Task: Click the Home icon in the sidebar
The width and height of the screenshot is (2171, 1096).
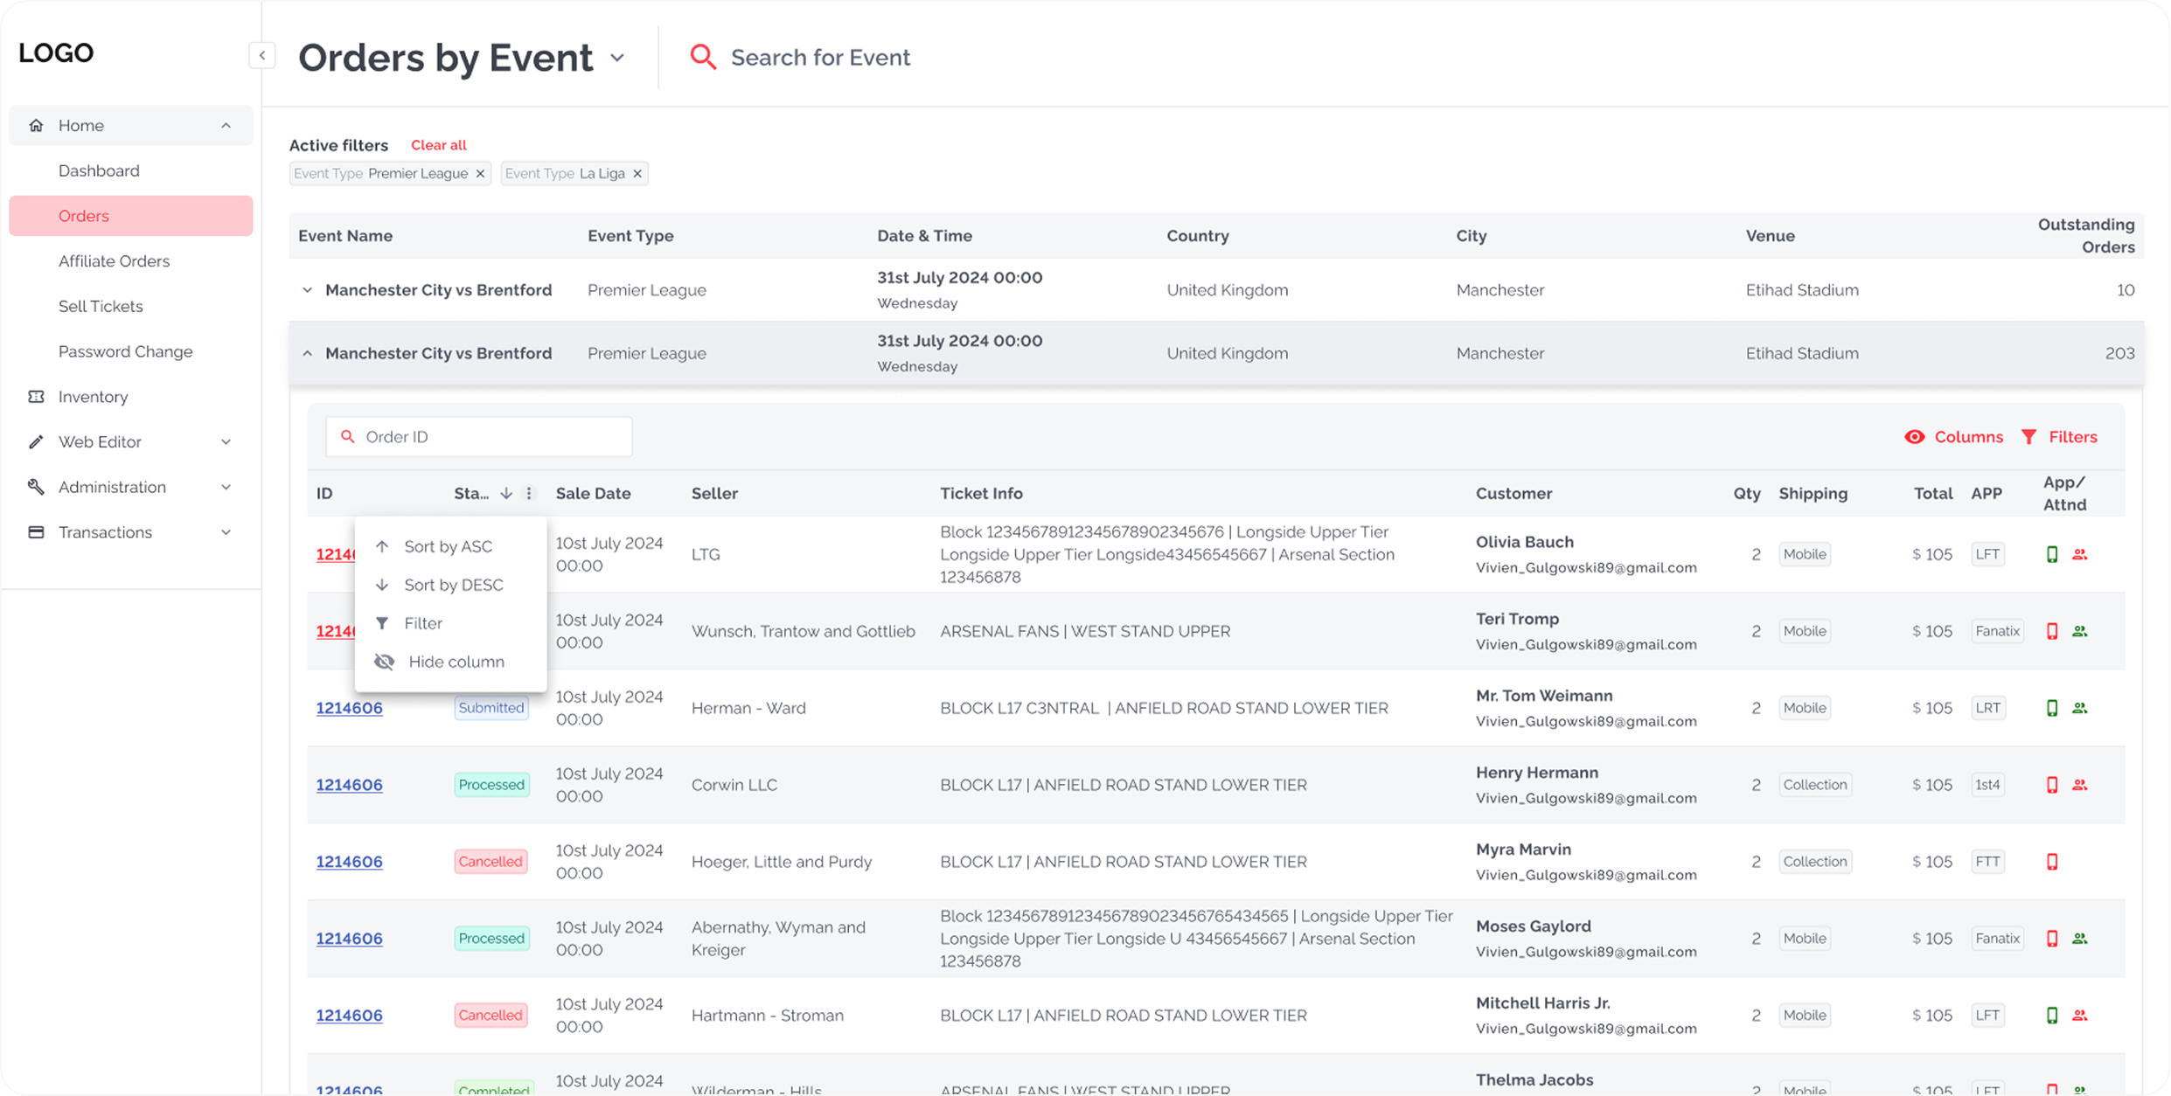Action: click(36, 125)
